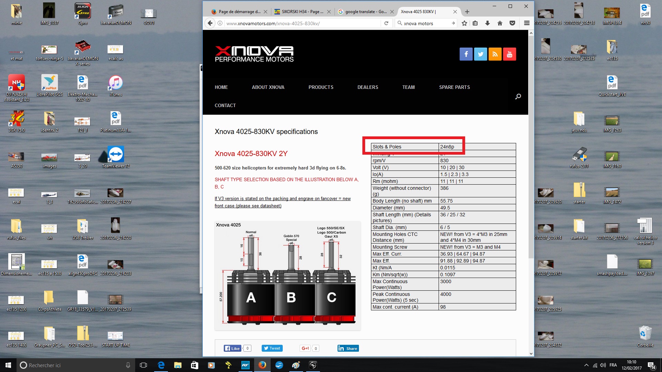Open the Gpro desktop shortcut
This screenshot has height=372, width=662.
click(x=83, y=14)
